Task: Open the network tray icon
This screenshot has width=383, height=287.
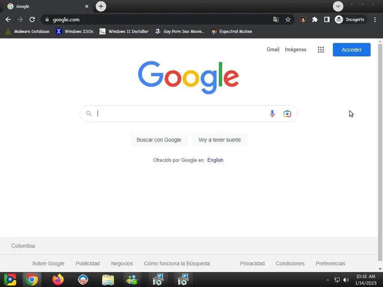Action: (x=337, y=280)
